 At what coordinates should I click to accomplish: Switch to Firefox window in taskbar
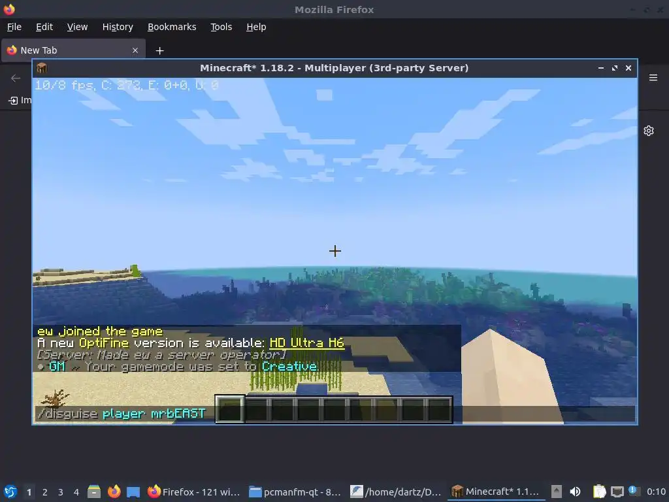pyautogui.click(x=193, y=492)
